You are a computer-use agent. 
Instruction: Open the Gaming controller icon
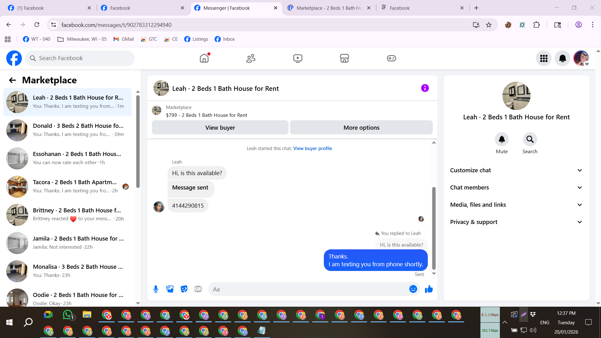[391, 58]
